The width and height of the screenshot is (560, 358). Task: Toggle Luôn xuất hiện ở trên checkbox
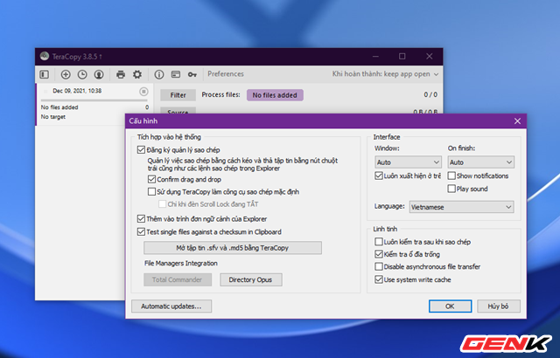(x=379, y=176)
